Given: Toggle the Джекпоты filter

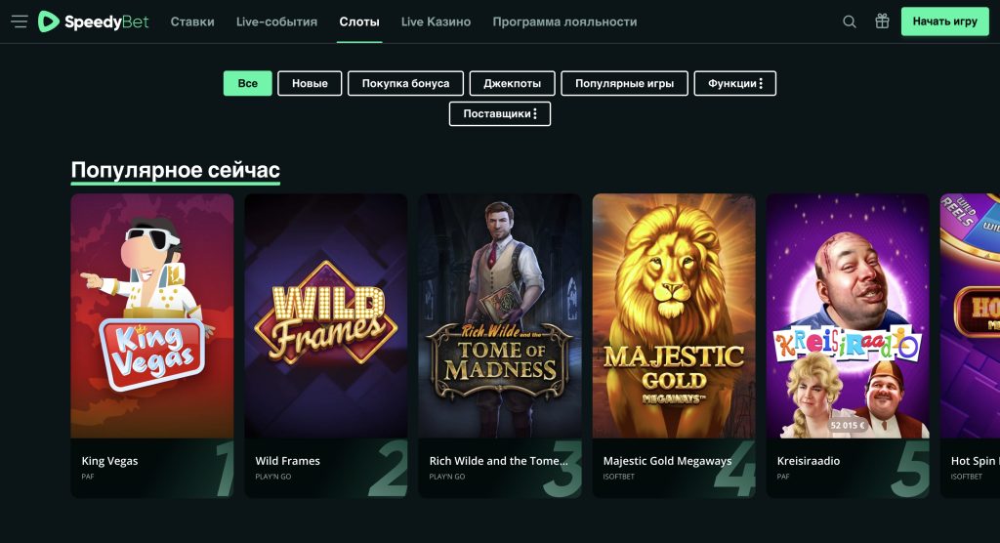Looking at the screenshot, I should tap(512, 84).
